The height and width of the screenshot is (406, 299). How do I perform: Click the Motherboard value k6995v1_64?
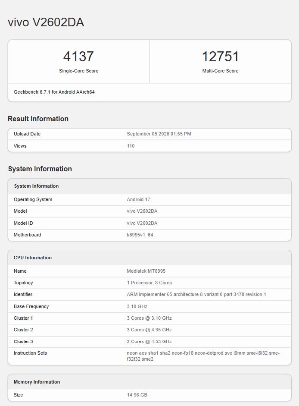point(140,235)
